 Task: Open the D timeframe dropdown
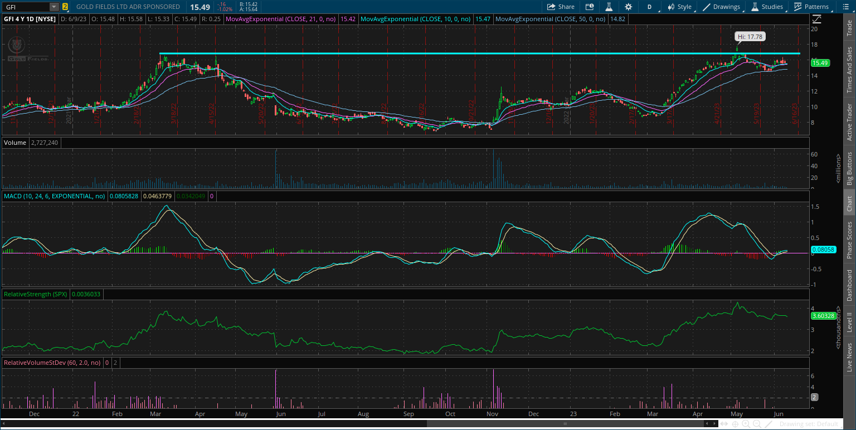pos(649,7)
